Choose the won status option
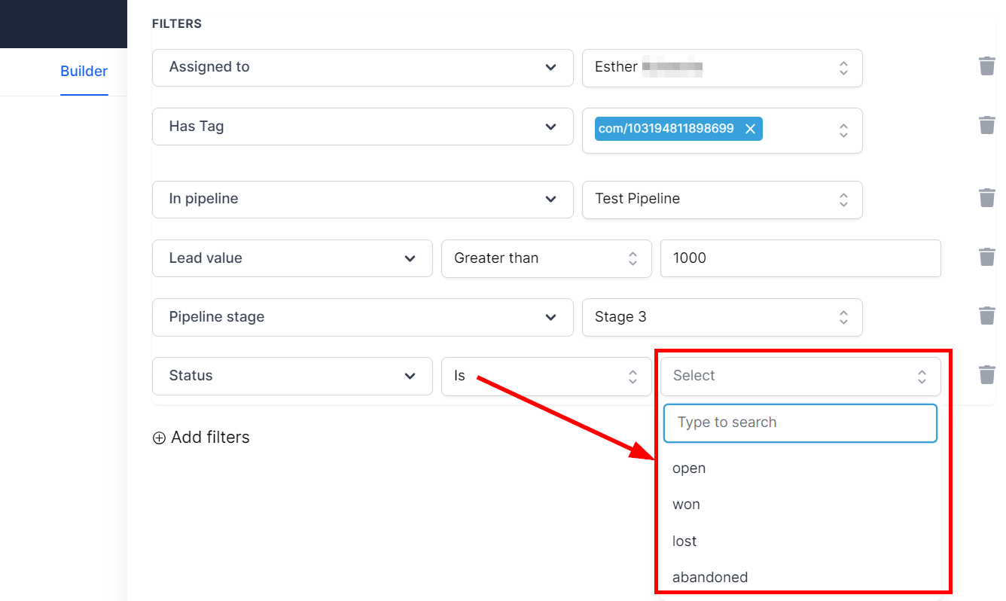1006x601 pixels. click(x=686, y=505)
